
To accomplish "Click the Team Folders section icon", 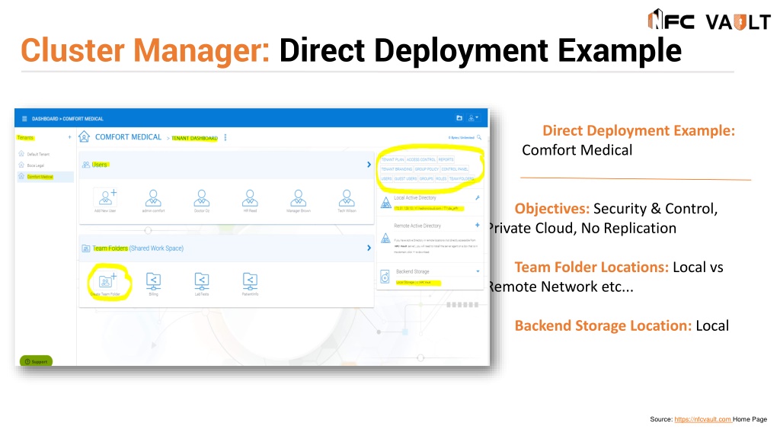I will tap(85, 248).
